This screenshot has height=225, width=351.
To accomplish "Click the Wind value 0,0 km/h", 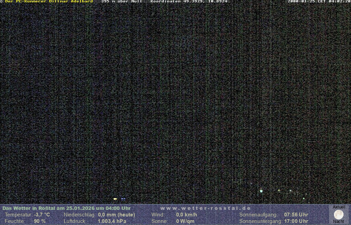I will click(x=186, y=215).
